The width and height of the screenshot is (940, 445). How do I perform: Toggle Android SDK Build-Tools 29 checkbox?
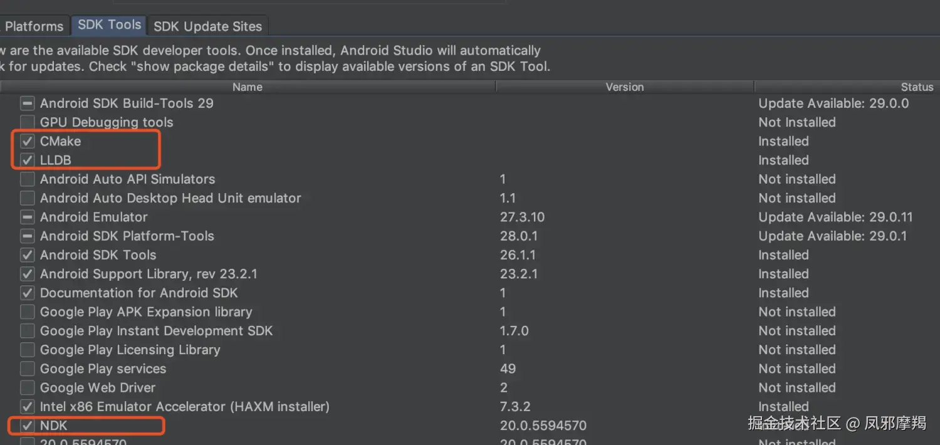point(27,103)
